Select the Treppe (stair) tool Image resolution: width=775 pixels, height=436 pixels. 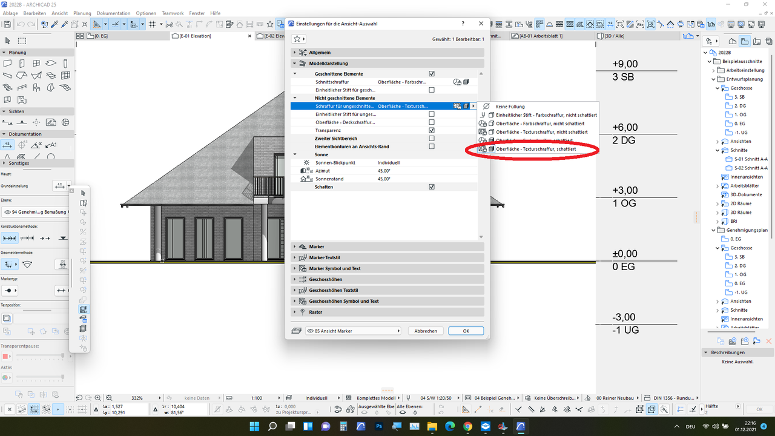pyautogui.click(x=7, y=86)
